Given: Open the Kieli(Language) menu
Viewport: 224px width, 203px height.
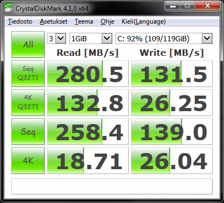Looking at the screenshot, I should pyautogui.click(x=144, y=21).
